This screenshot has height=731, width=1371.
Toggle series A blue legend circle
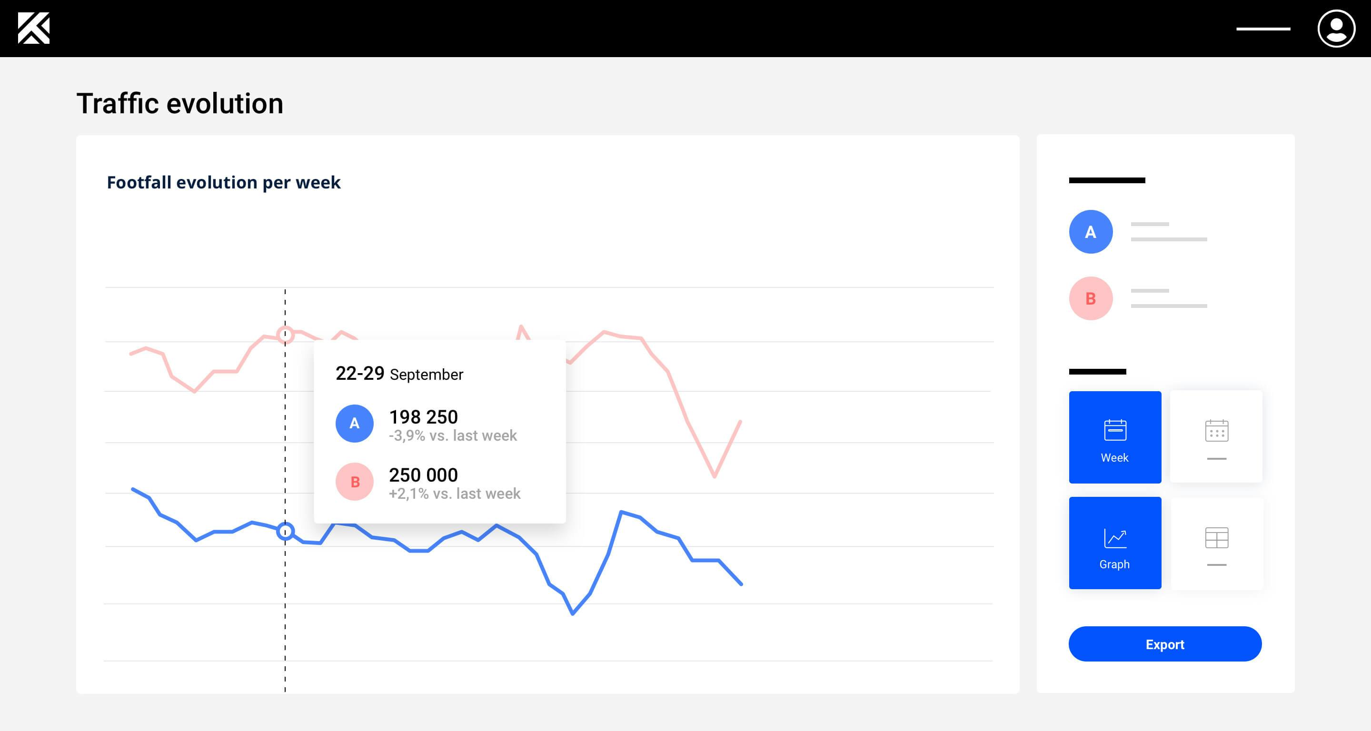tap(1091, 232)
